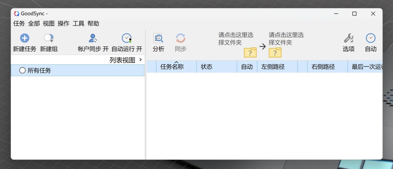
Task: Click the GoodSync logo in the title bar
Action: (17, 13)
